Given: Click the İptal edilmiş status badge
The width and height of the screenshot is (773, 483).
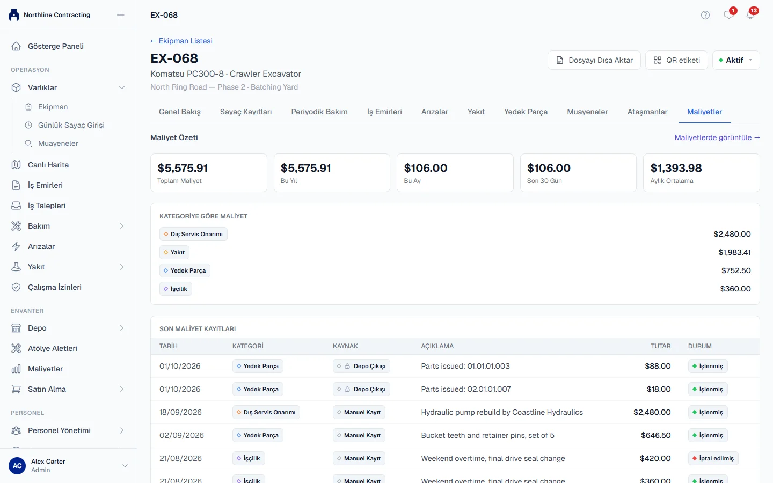Looking at the screenshot, I should pyautogui.click(x=713, y=458).
